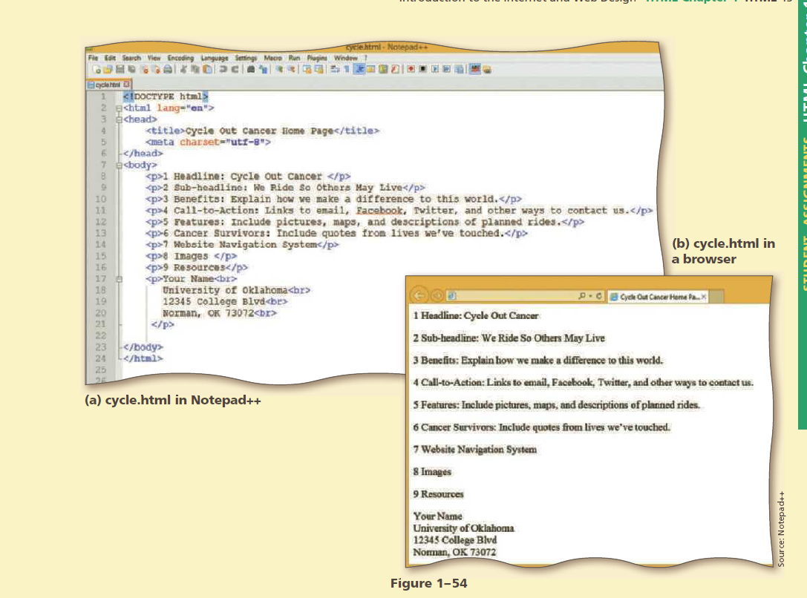This screenshot has height=598, width=807.
Task: Click the Synchronize Horizontal Scrolling icon
Action: point(320,69)
